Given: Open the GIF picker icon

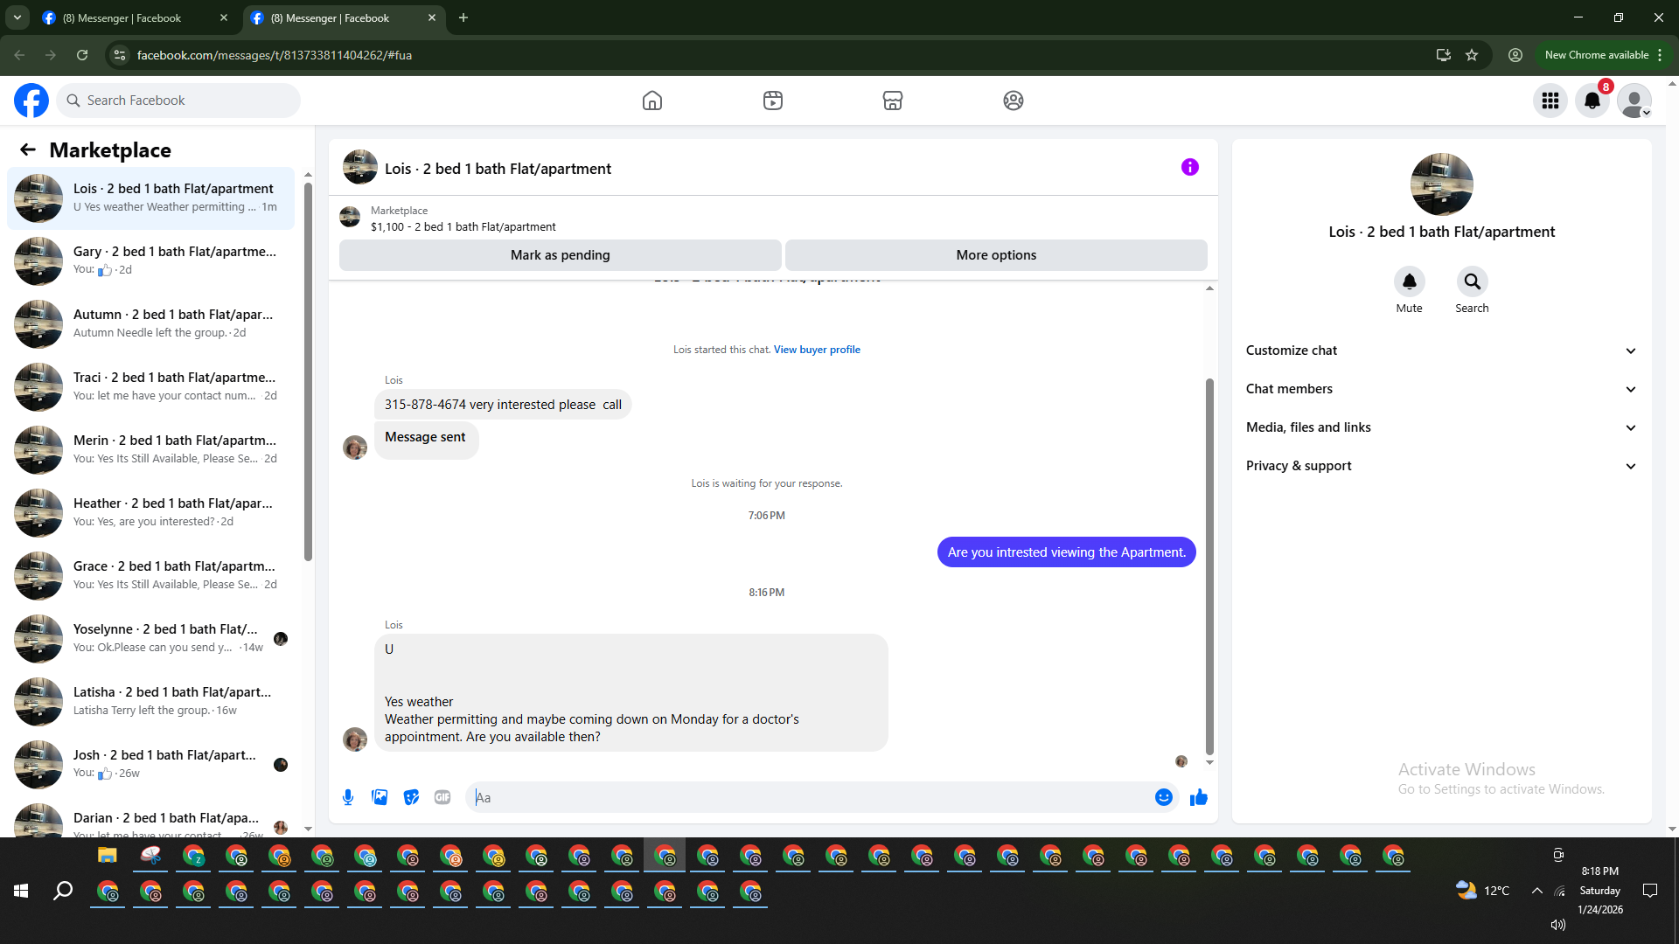Looking at the screenshot, I should click(442, 797).
